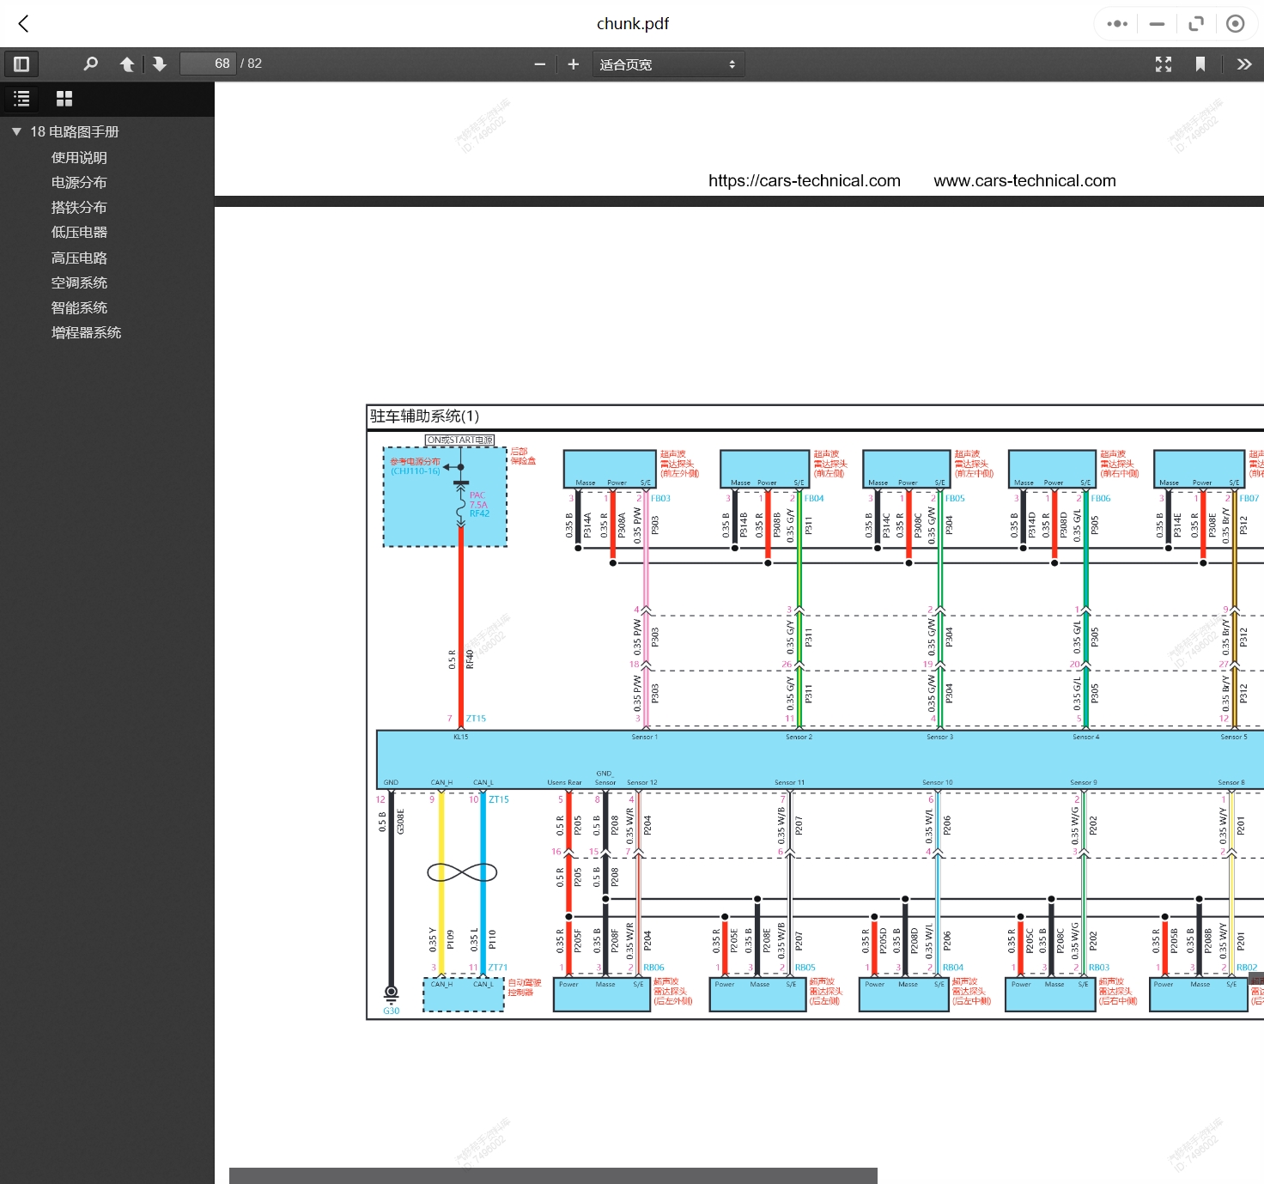Open the 适合页宽 zoom dropdown
1264x1184 pixels.
[x=667, y=64]
